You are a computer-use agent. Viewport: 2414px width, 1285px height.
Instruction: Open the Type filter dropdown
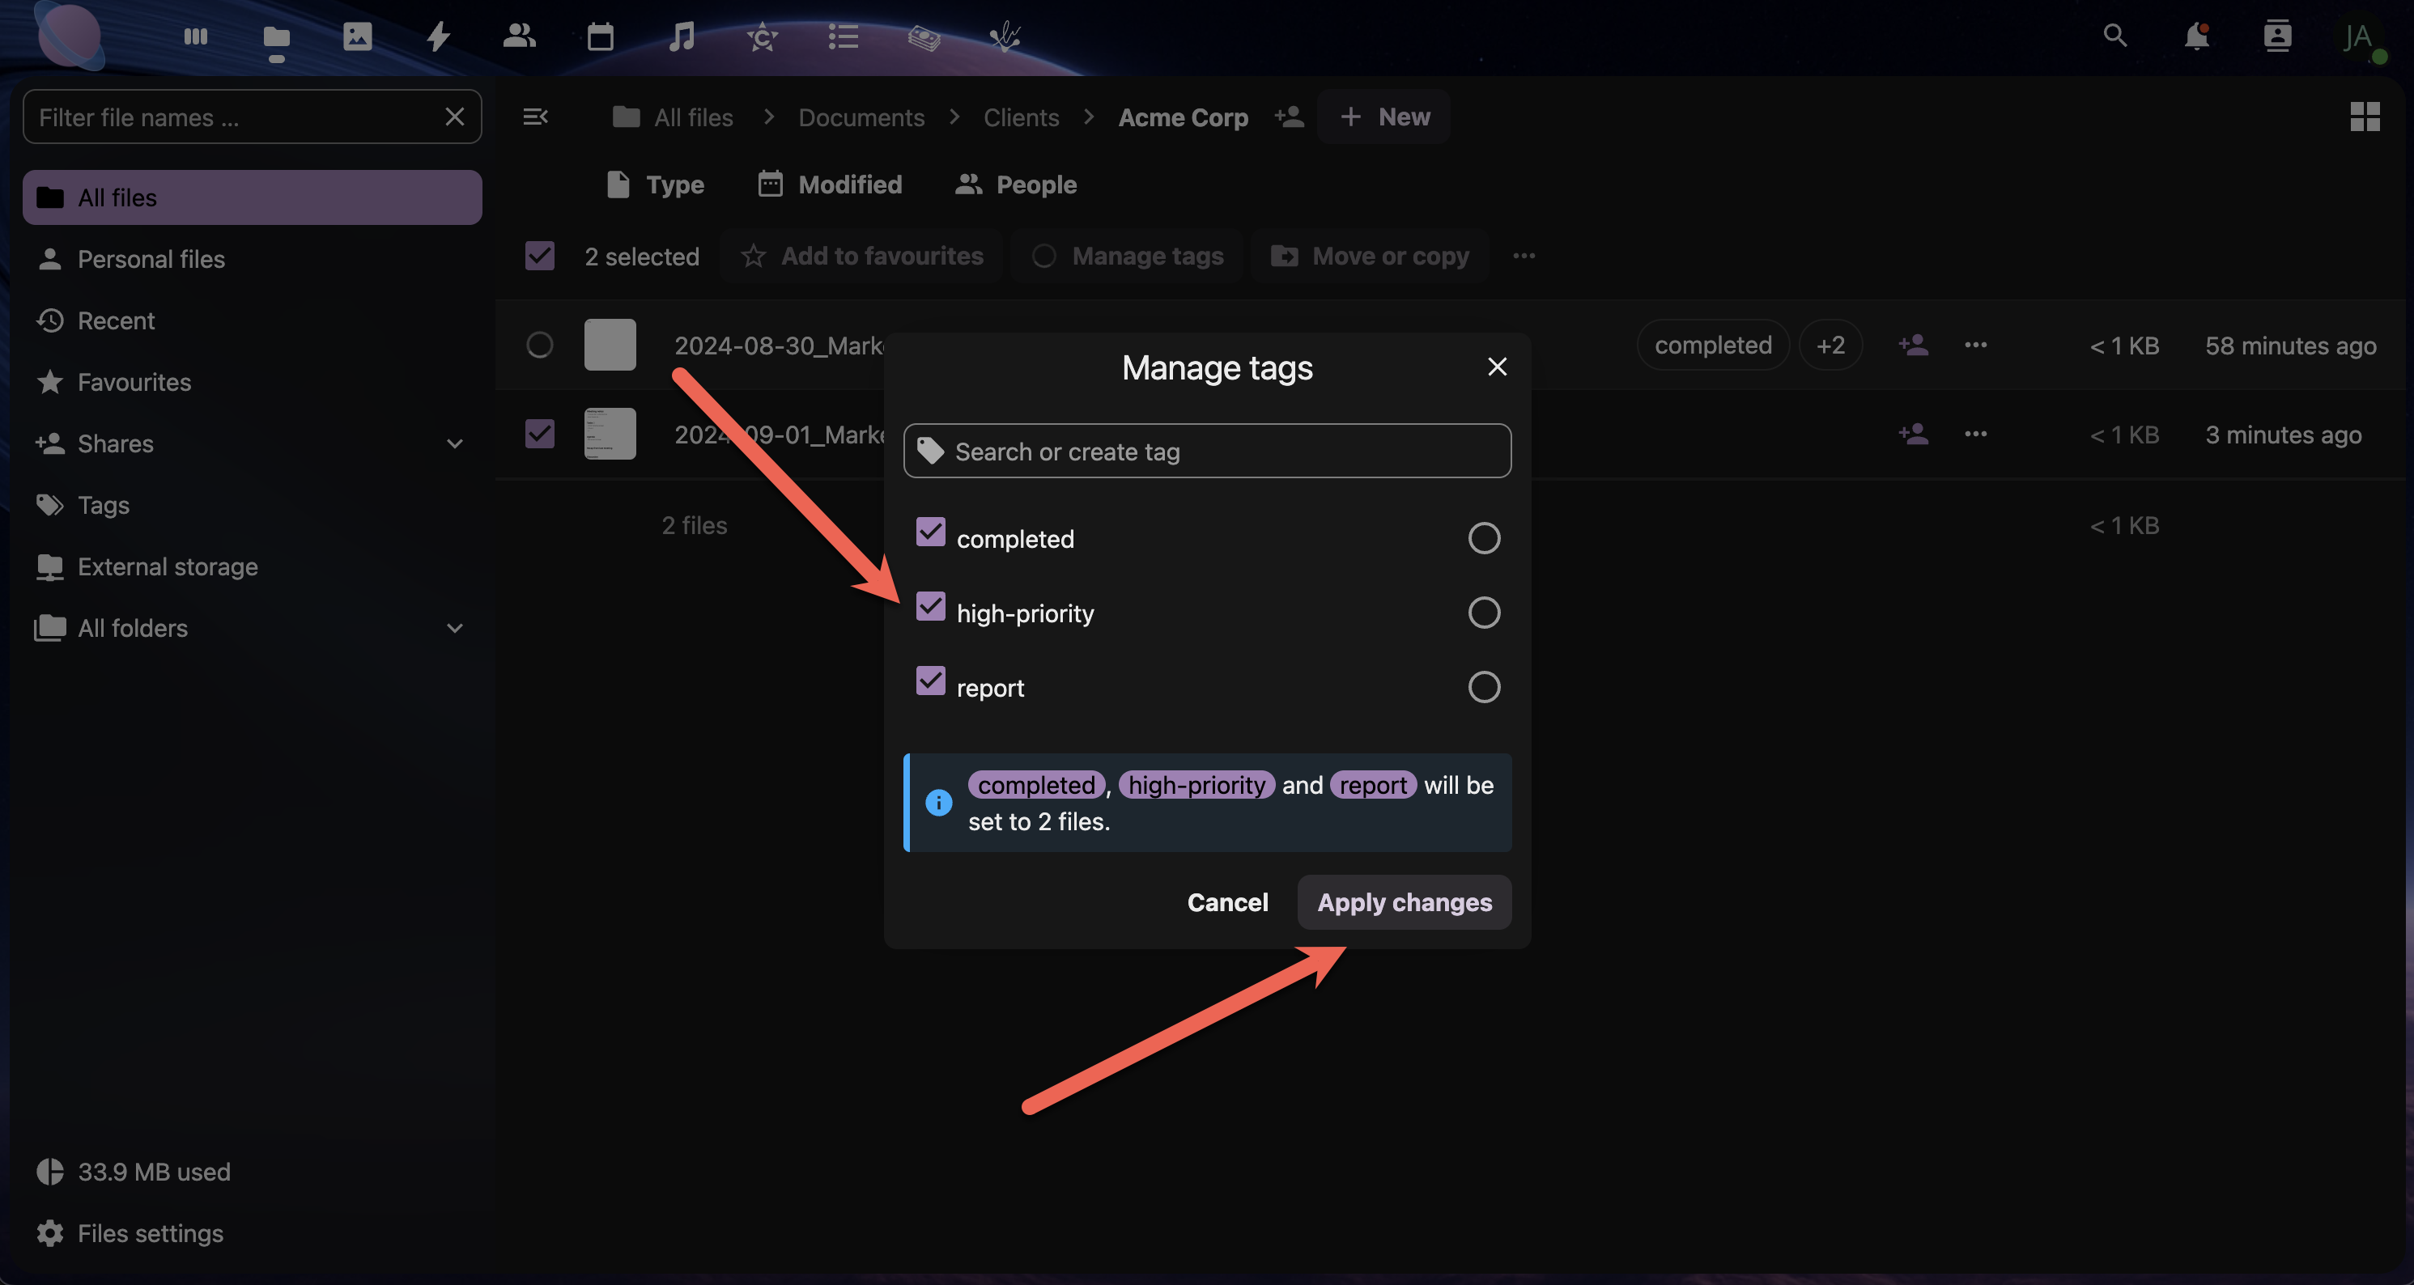click(656, 184)
